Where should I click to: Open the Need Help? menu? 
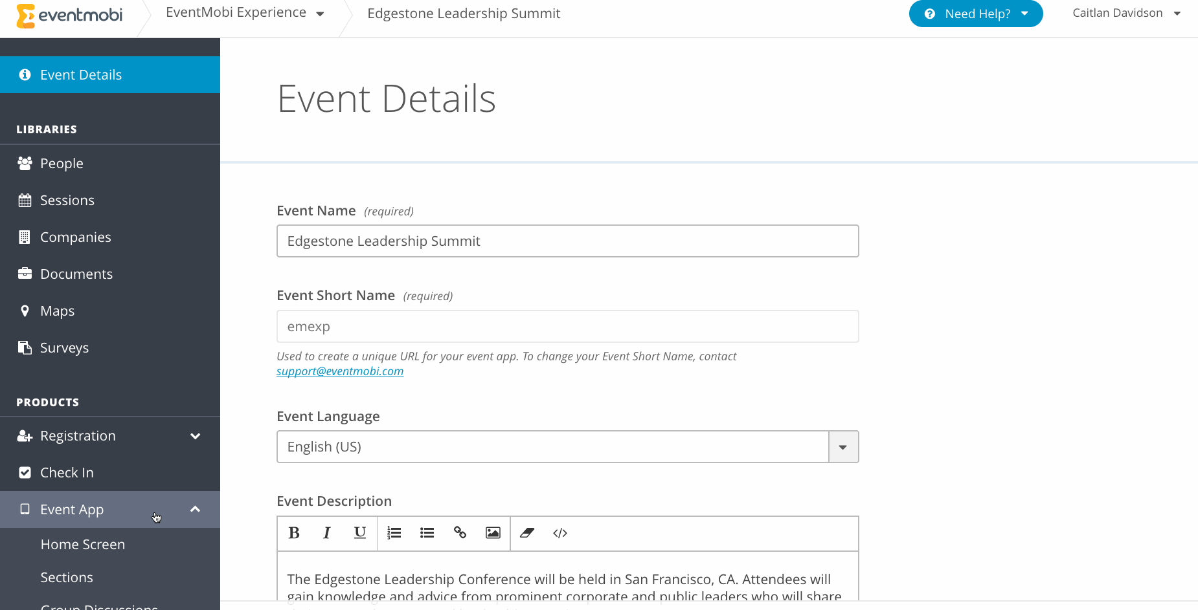[x=976, y=14]
